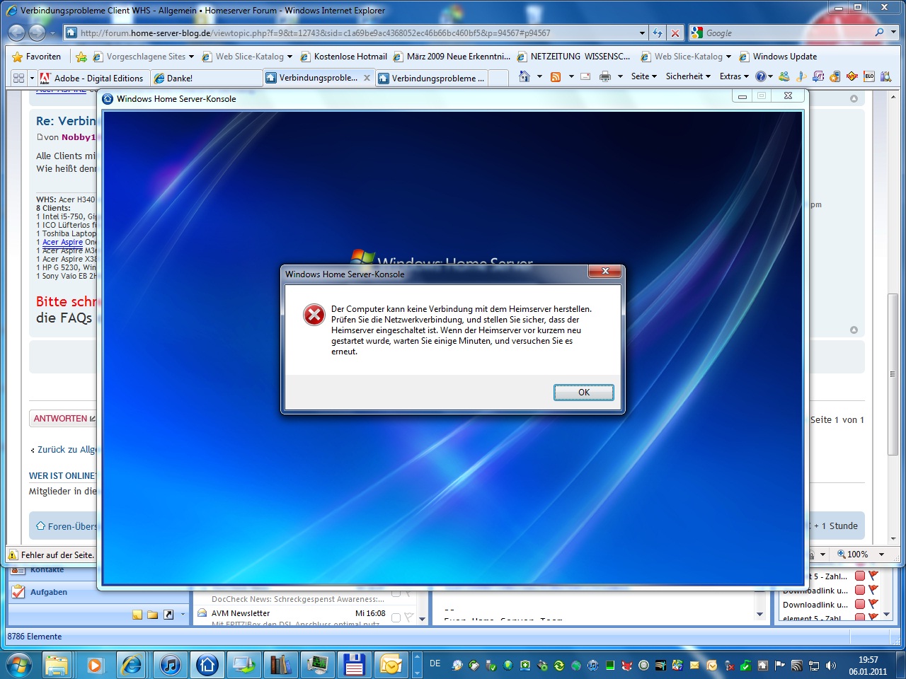This screenshot has height=679, width=906.
Task: Expand search provider dropdown arrow
Action: [893, 33]
